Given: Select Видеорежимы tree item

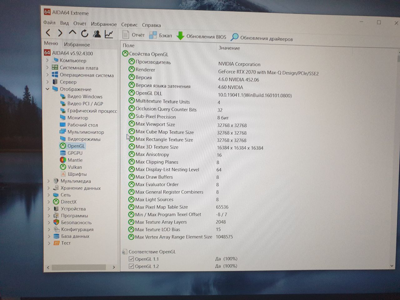Looking at the screenshot, I should coord(80,139).
